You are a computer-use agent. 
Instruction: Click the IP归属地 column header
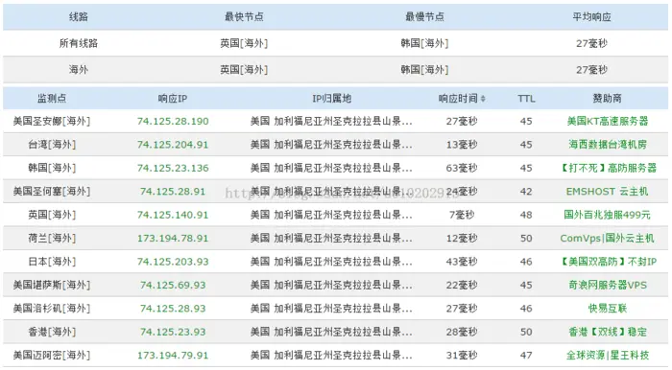tap(332, 99)
